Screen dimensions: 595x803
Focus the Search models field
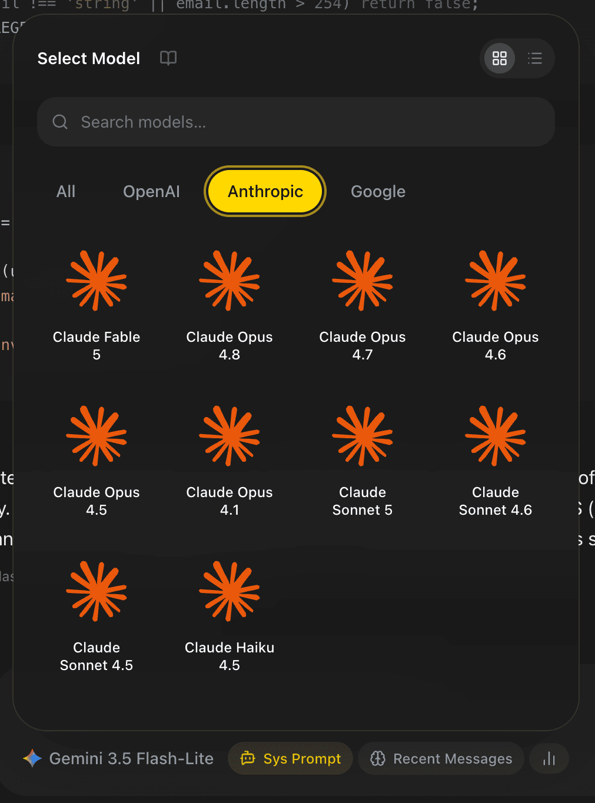pos(296,122)
